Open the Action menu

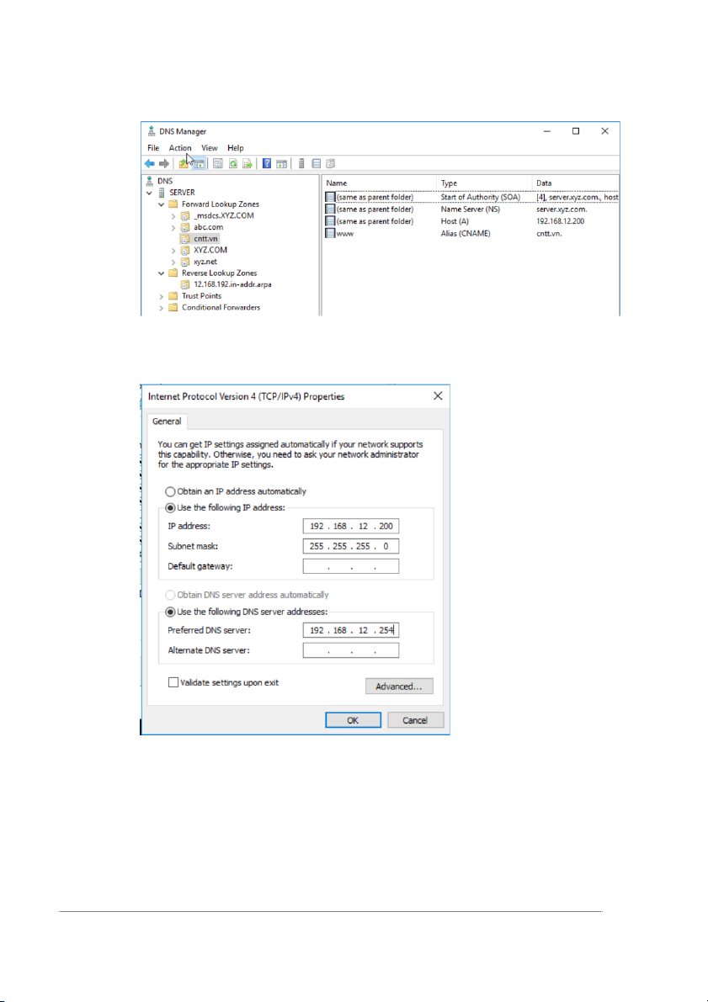179,147
